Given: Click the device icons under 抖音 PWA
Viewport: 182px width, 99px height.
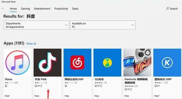Looking at the screenshot, I should 38,86.
